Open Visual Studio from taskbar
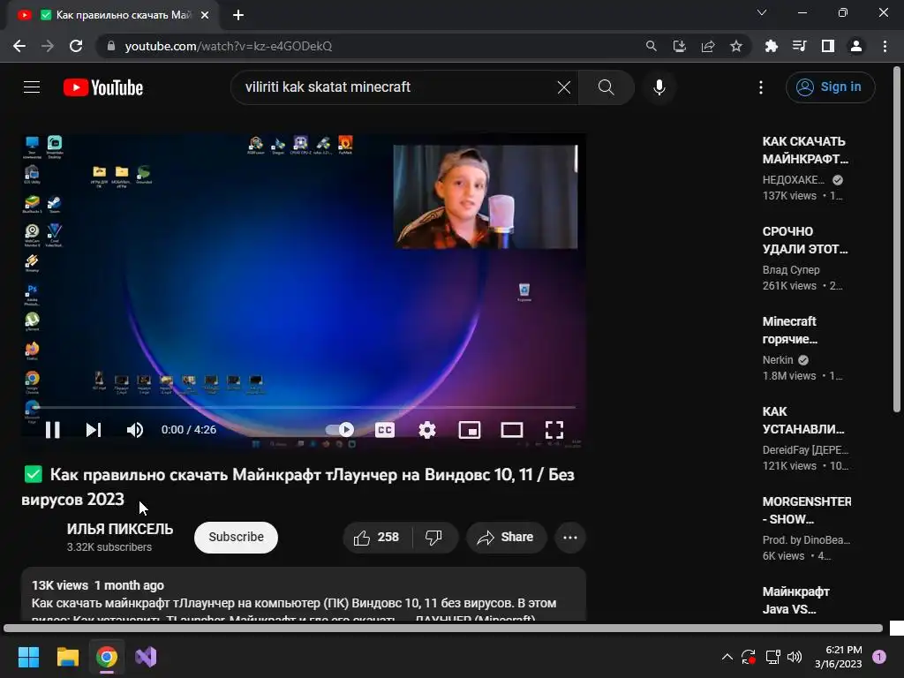 coord(146,657)
